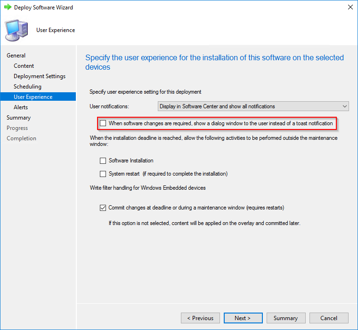Image resolution: width=358 pixels, height=330 pixels.
Task: Select the Content step in sidebar
Action: [24, 66]
